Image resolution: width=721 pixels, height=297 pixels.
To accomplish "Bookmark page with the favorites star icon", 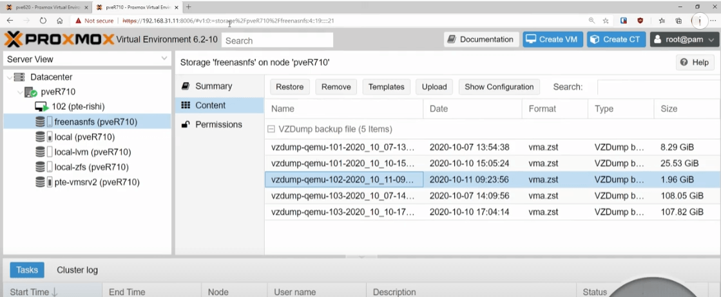I will (606, 21).
